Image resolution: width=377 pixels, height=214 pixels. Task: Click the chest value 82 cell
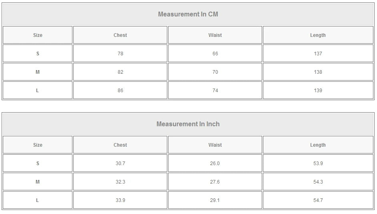coord(120,72)
